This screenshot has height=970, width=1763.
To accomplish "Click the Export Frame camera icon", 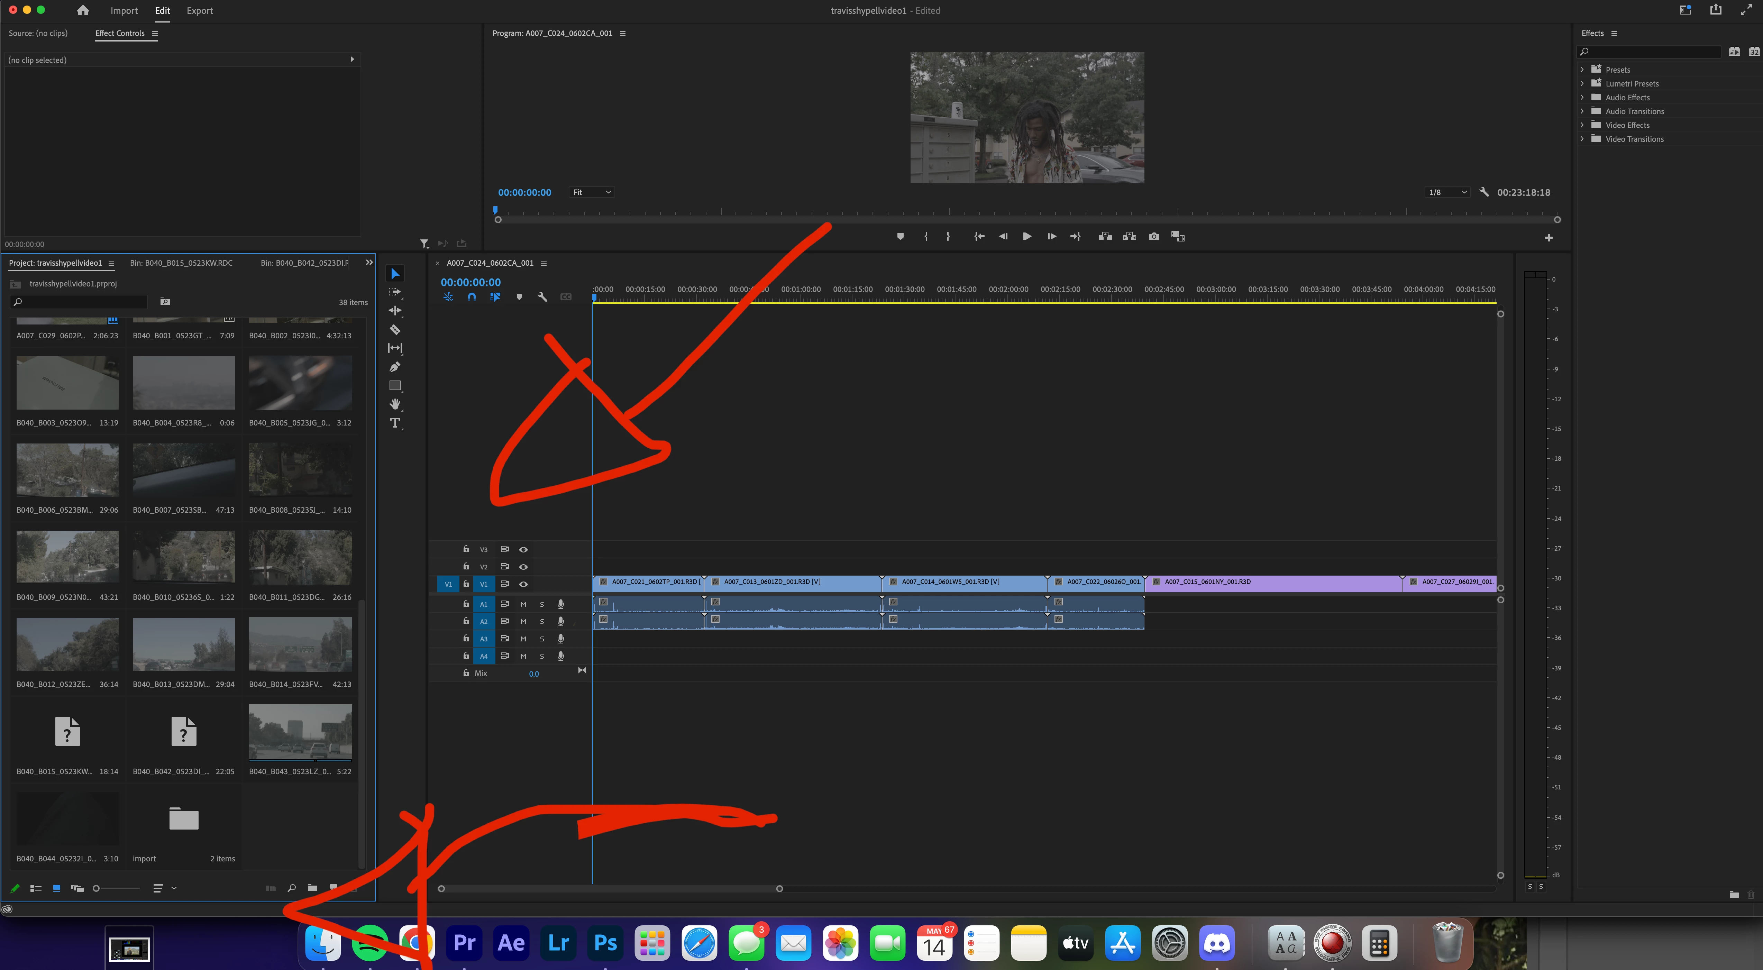I will [1154, 236].
